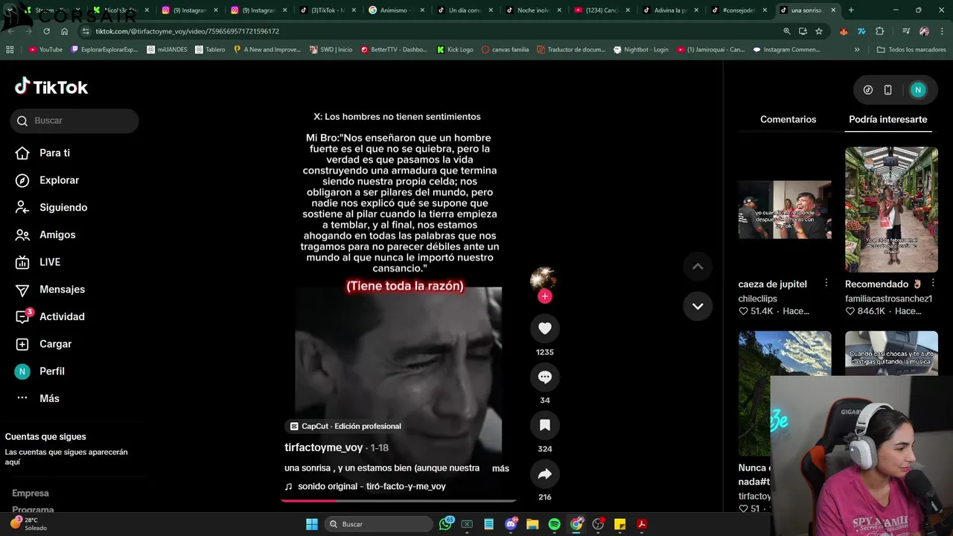
Task: Open the Recomendado market video thumbnail
Action: coord(891,209)
